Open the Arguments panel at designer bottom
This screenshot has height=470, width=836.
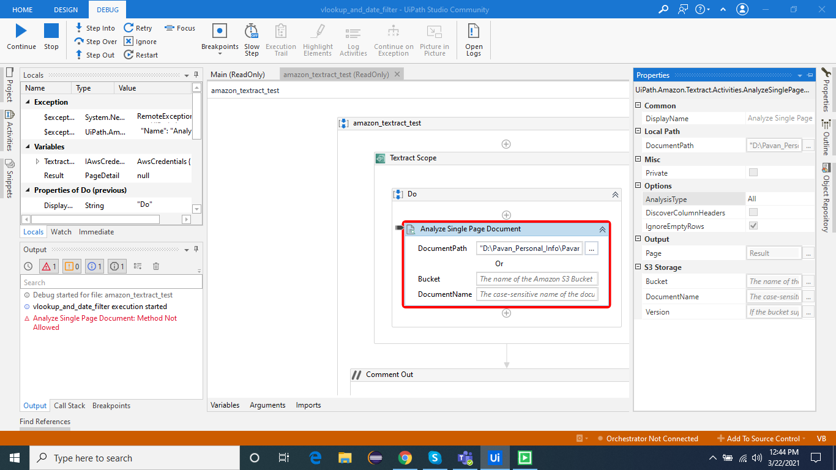click(267, 405)
